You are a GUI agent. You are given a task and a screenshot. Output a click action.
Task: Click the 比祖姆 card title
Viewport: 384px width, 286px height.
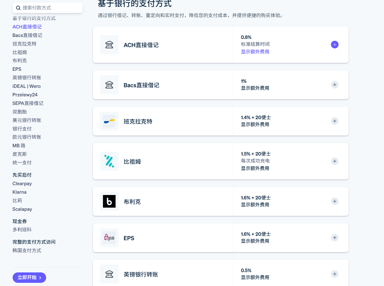132,162
